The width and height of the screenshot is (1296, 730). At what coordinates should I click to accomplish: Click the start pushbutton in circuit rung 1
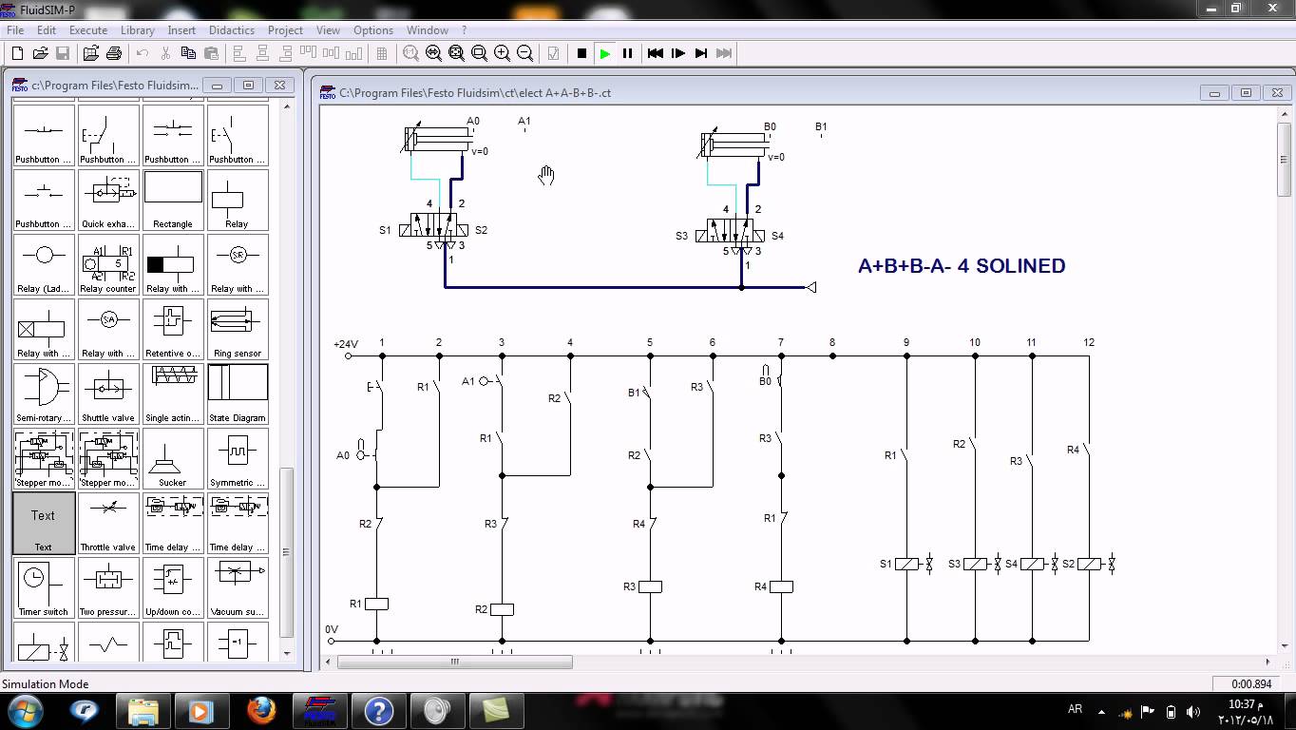tap(376, 387)
